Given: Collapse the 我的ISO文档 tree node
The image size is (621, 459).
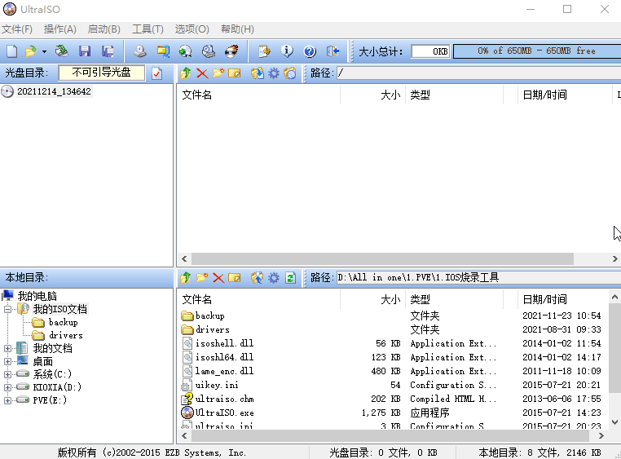Looking at the screenshot, I should pyautogui.click(x=7, y=309).
